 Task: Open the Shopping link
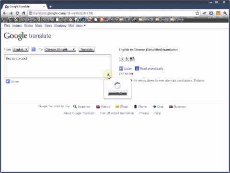pos(60,25)
